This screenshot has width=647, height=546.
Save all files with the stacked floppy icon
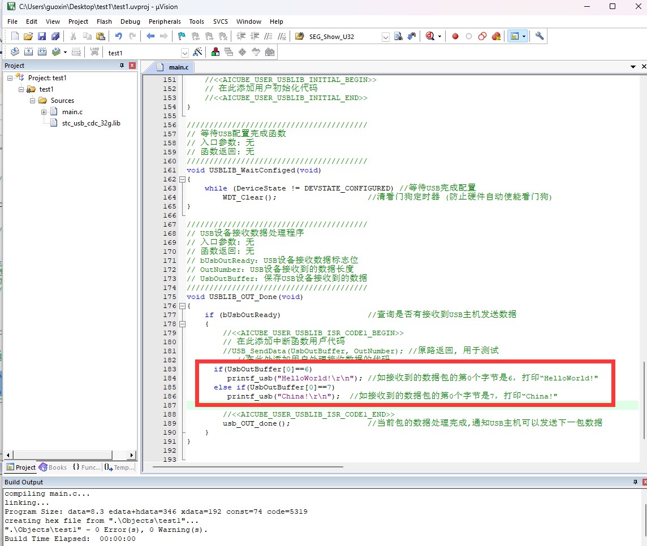pyautogui.click(x=55, y=36)
